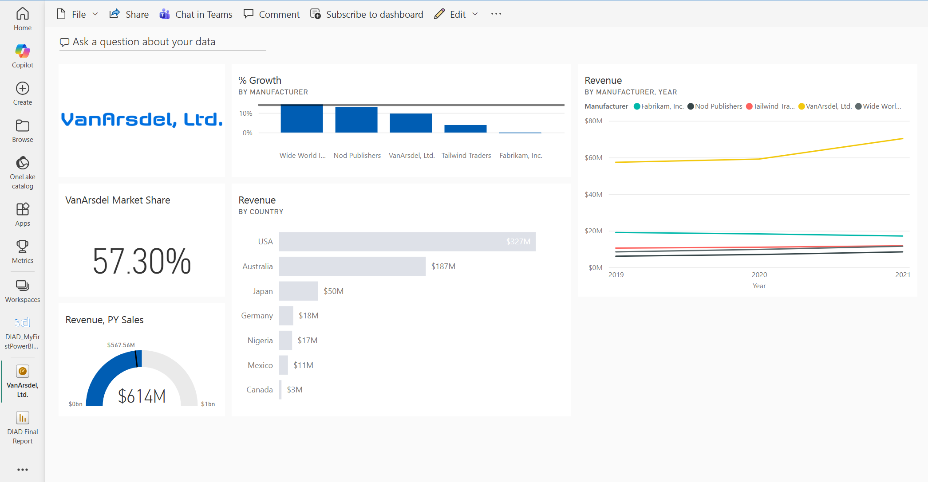Screen dimensions: 928x482
Task: Open the Workspaces icon
Action: coord(22,286)
